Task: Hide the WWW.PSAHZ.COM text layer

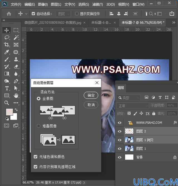Action: pyautogui.click(x=120, y=123)
